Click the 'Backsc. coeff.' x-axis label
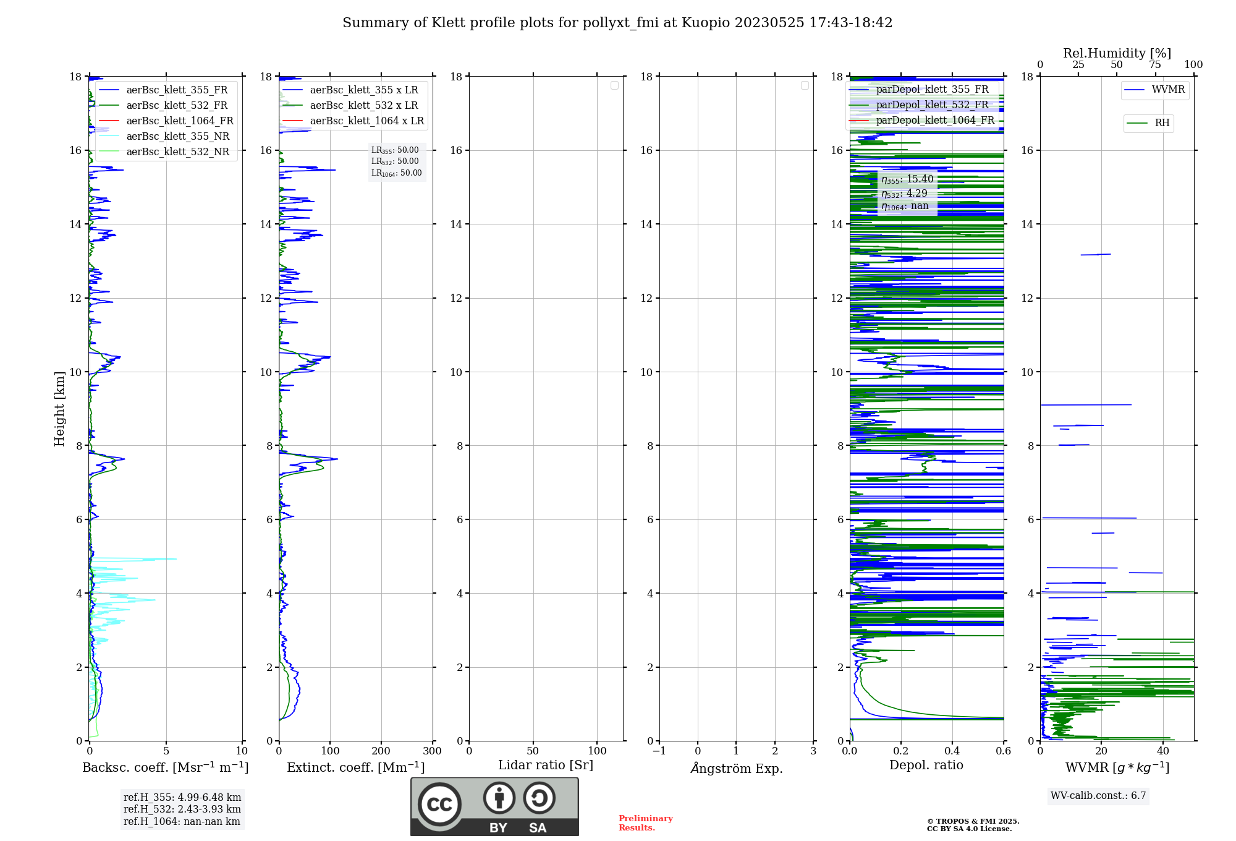This screenshot has height=841, width=1236. pos(166,767)
